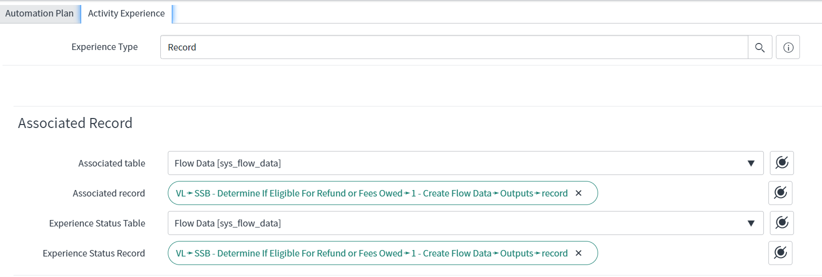Open the Experience Type lookup search icon
822x277 pixels.
click(760, 47)
